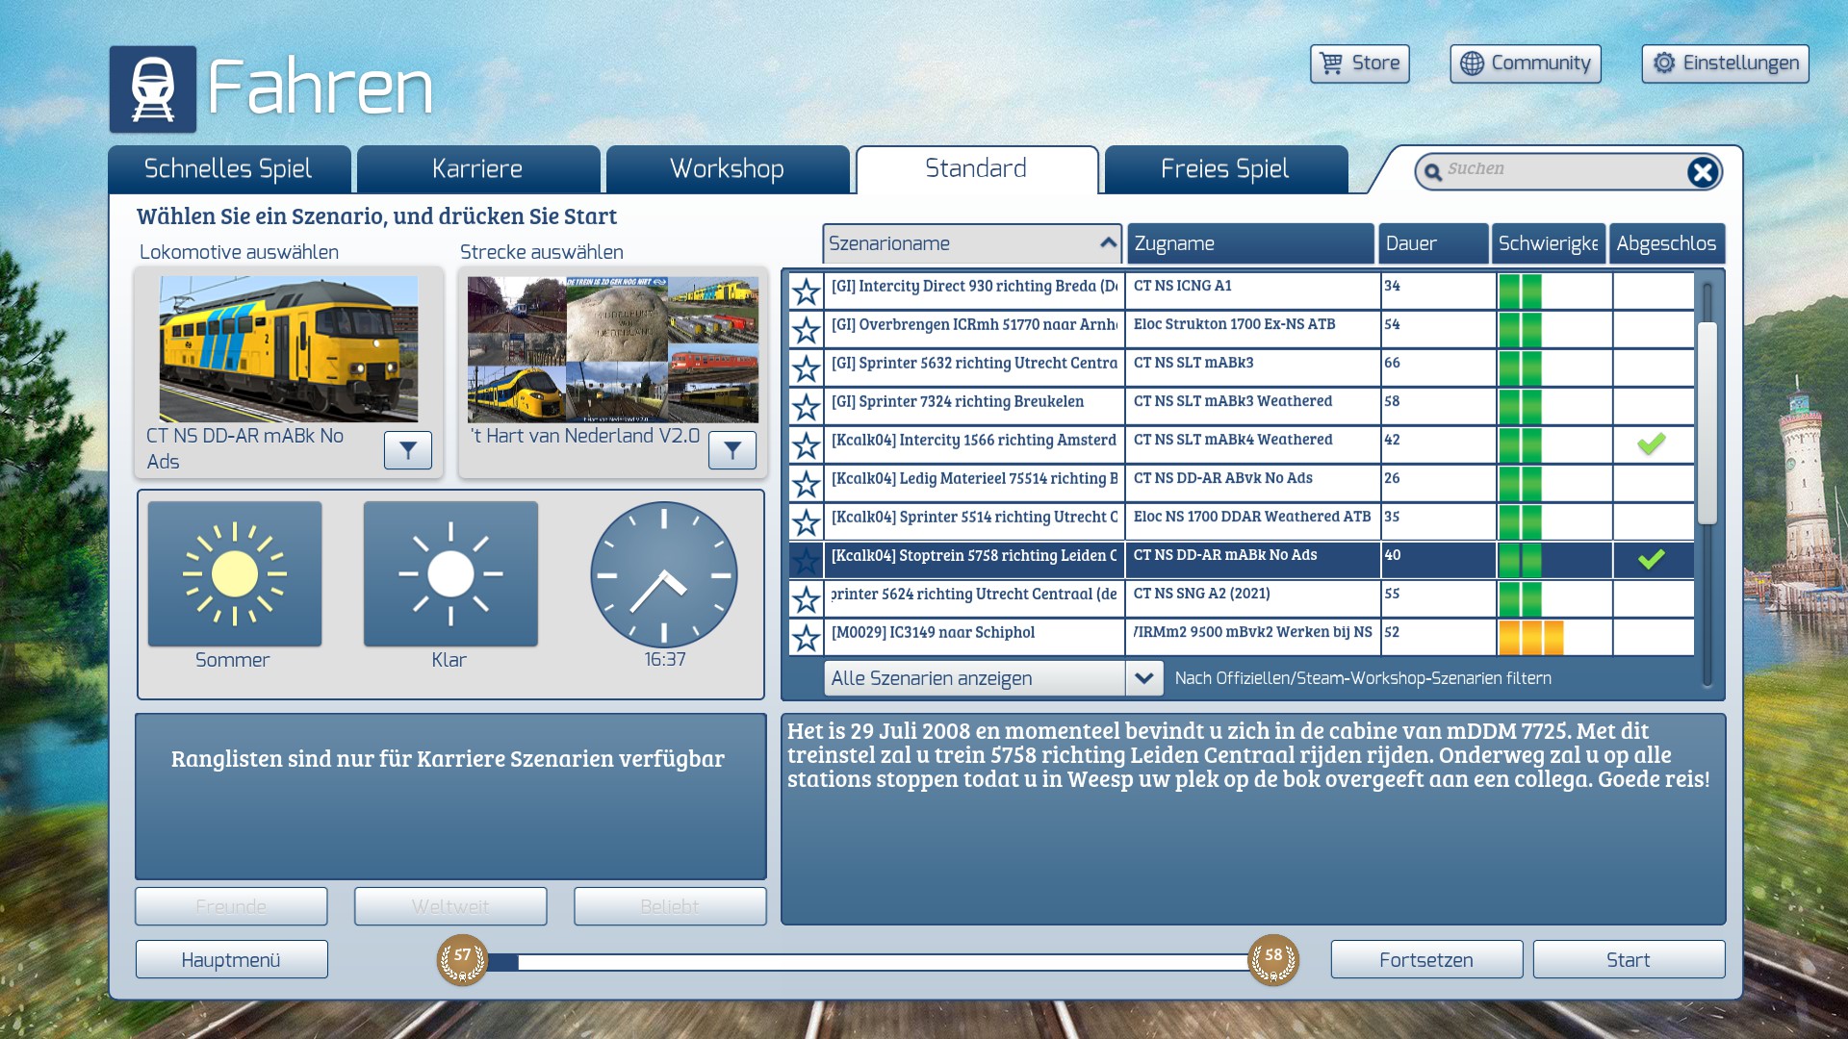The height and width of the screenshot is (1039, 1848).
Task: Star the IC3149 naar Schiphol scenario
Action: 806,638
